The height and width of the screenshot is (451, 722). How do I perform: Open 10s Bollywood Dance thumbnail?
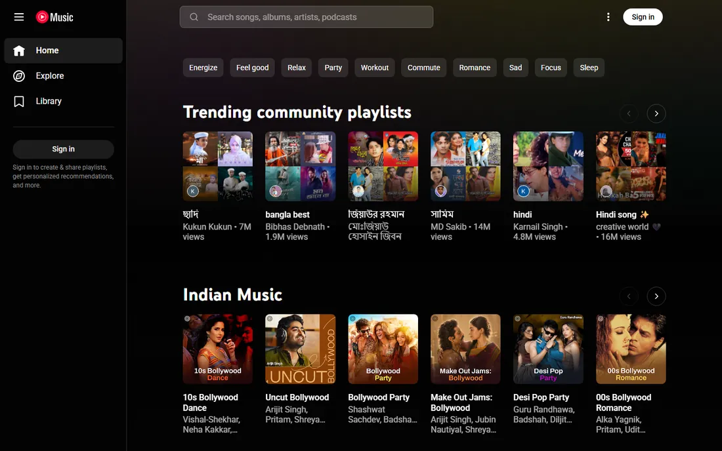pos(218,349)
